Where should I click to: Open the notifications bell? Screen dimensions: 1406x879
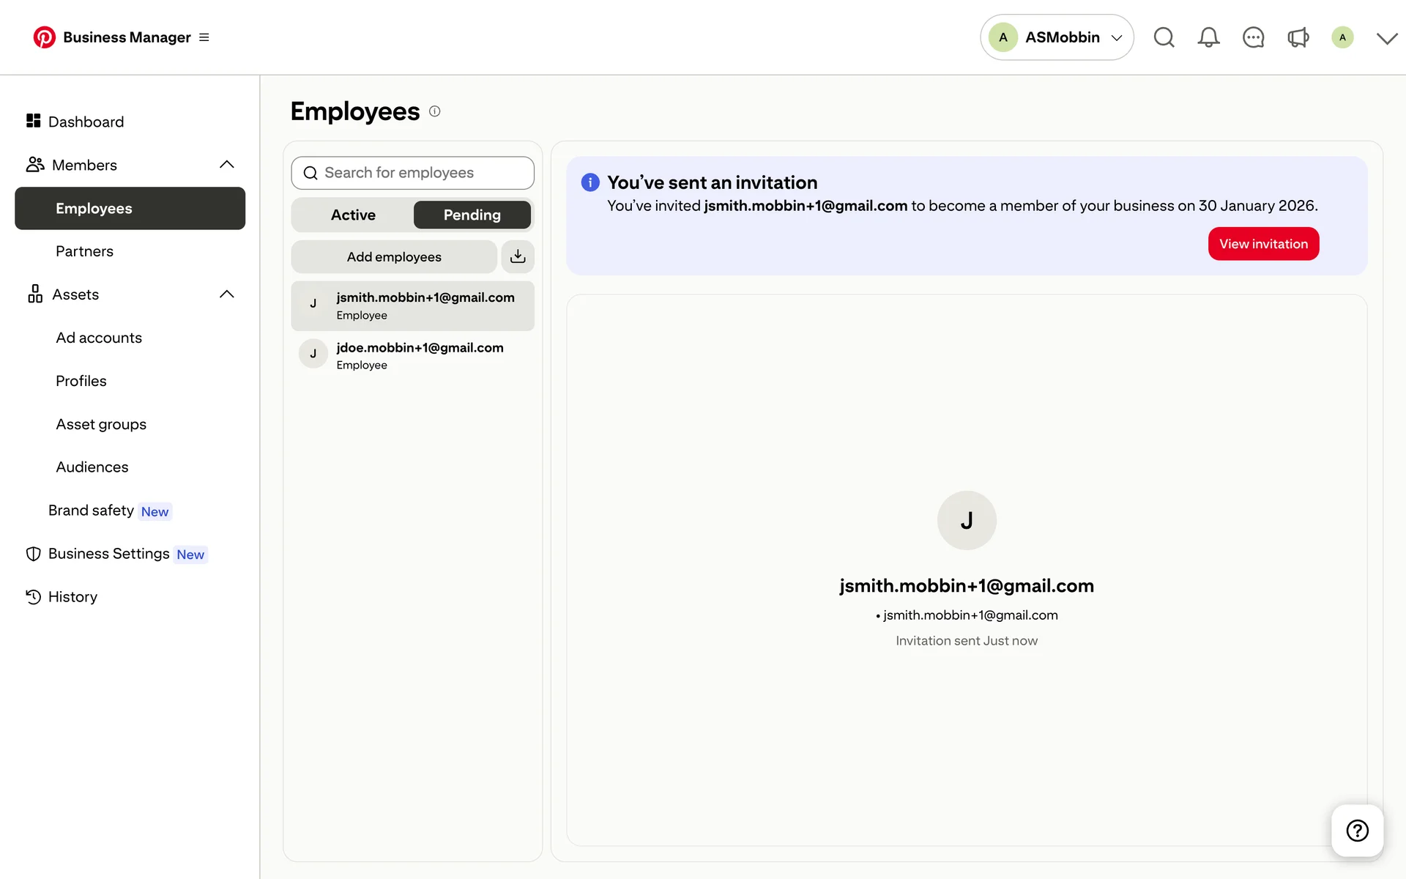[x=1208, y=37]
